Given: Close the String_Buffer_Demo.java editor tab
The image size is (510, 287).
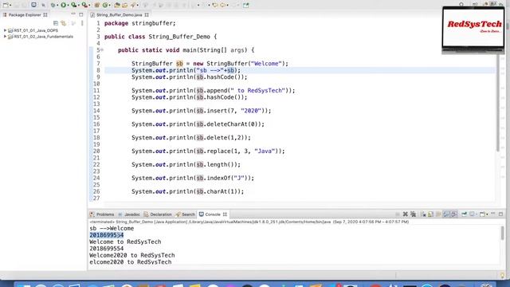Looking at the screenshot, I should tap(147, 14).
